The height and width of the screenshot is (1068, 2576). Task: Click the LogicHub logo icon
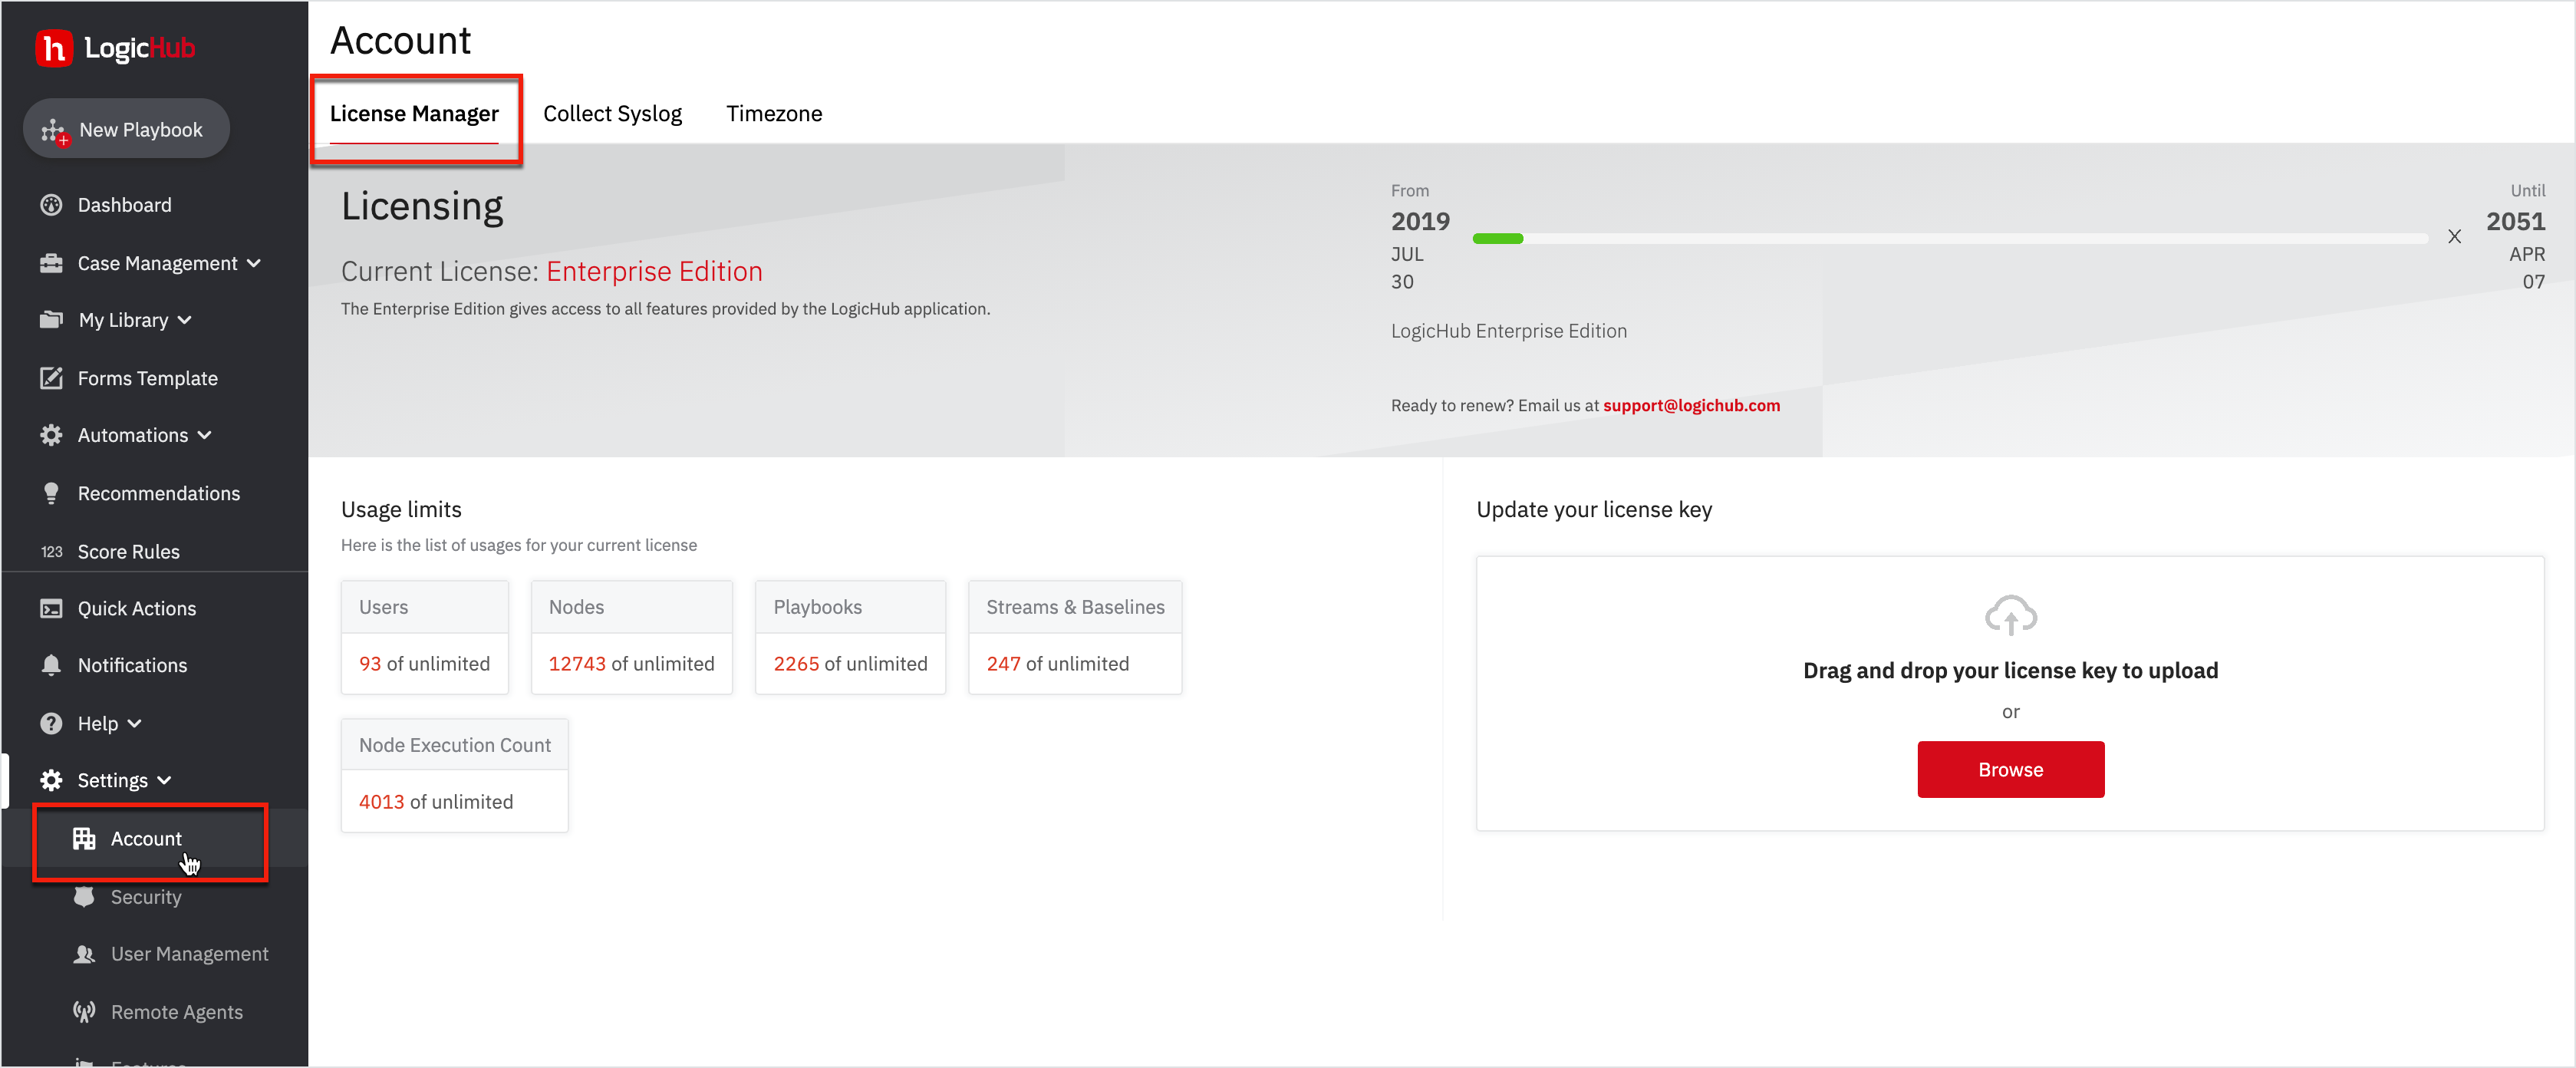click(x=53, y=47)
